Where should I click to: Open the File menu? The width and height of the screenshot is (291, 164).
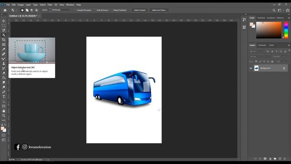[x=8, y=5]
